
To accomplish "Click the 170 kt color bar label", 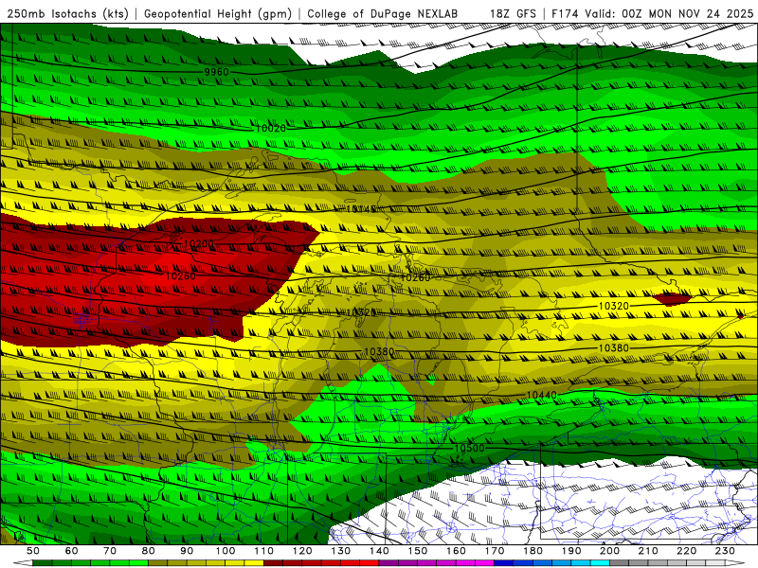I will 495,551.
